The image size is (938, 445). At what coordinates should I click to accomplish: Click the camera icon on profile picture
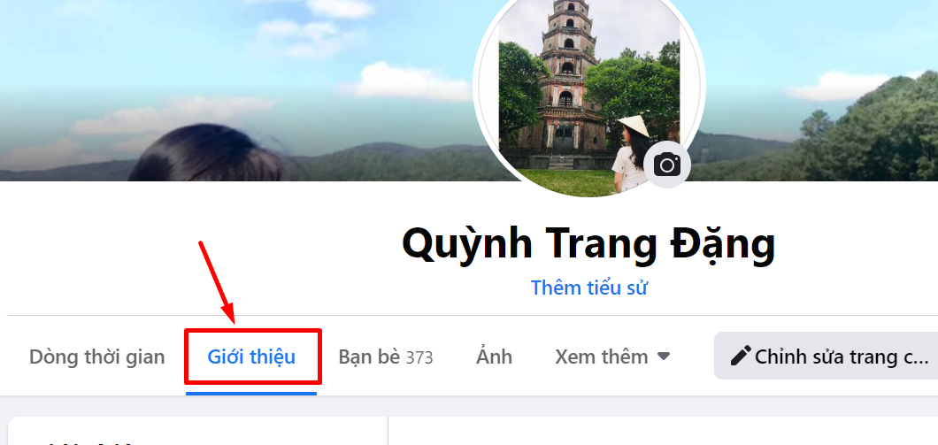click(x=667, y=164)
